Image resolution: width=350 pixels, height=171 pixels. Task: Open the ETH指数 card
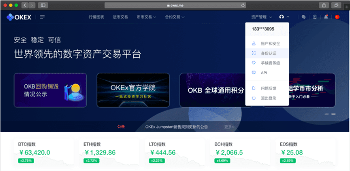109,152
